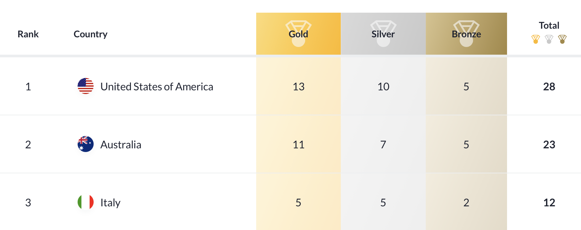Sort by the Bronze column header
The width and height of the screenshot is (581, 230).
coord(466,34)
